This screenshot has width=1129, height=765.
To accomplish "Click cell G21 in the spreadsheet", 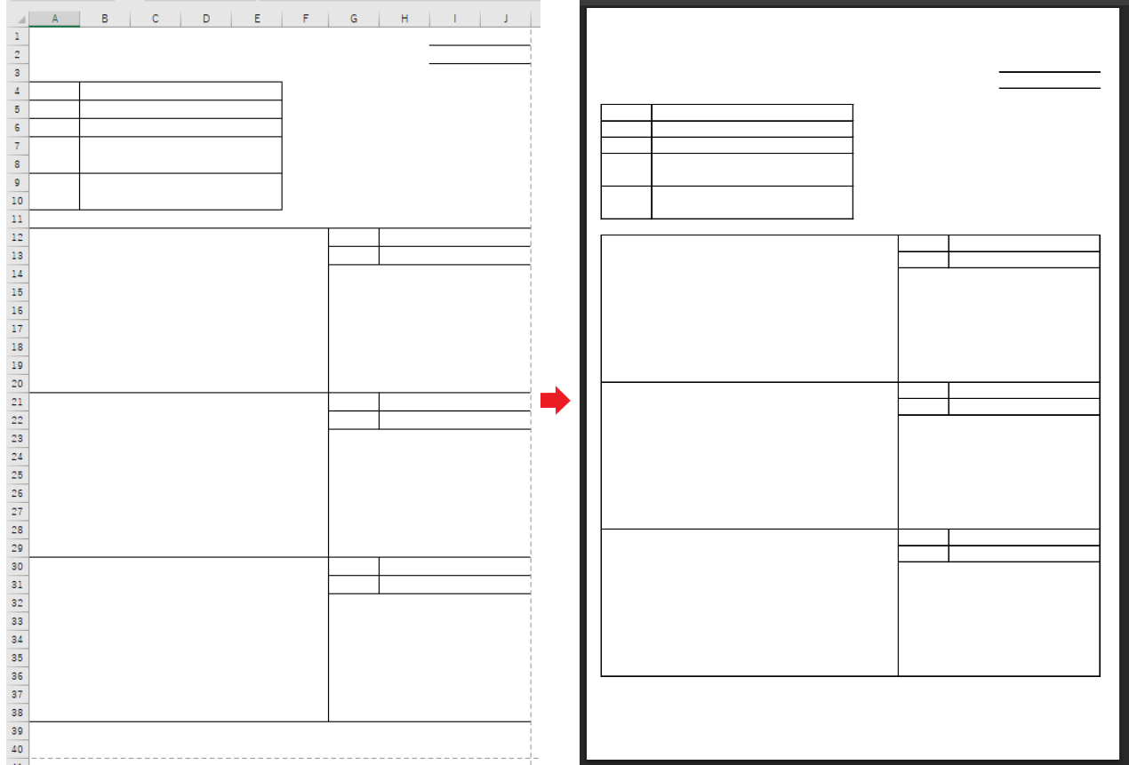I will coord(354,402).
